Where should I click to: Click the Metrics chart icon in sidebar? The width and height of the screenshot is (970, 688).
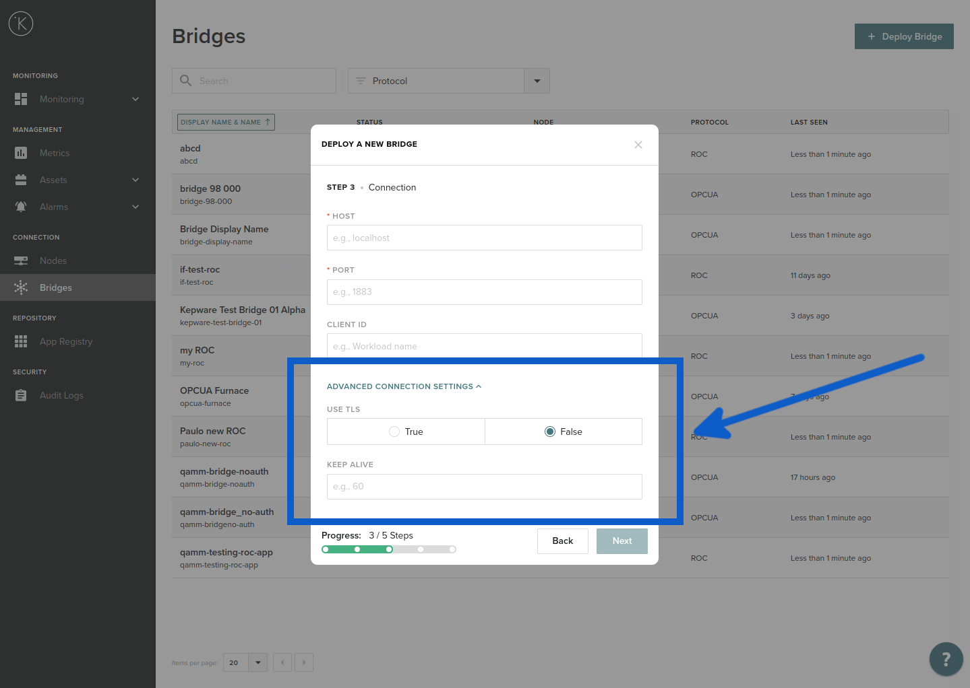(x=21, y=153)
